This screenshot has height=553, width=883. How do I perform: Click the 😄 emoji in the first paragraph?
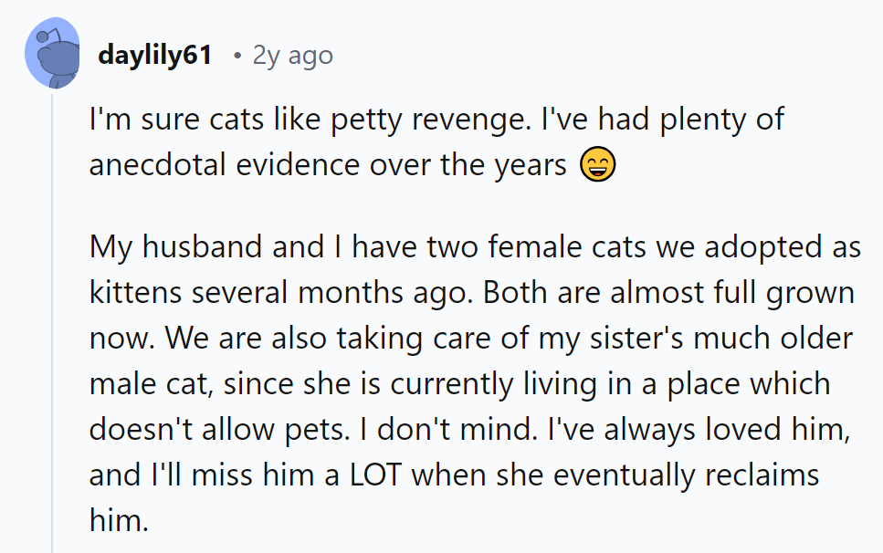(x=598, y=164)
